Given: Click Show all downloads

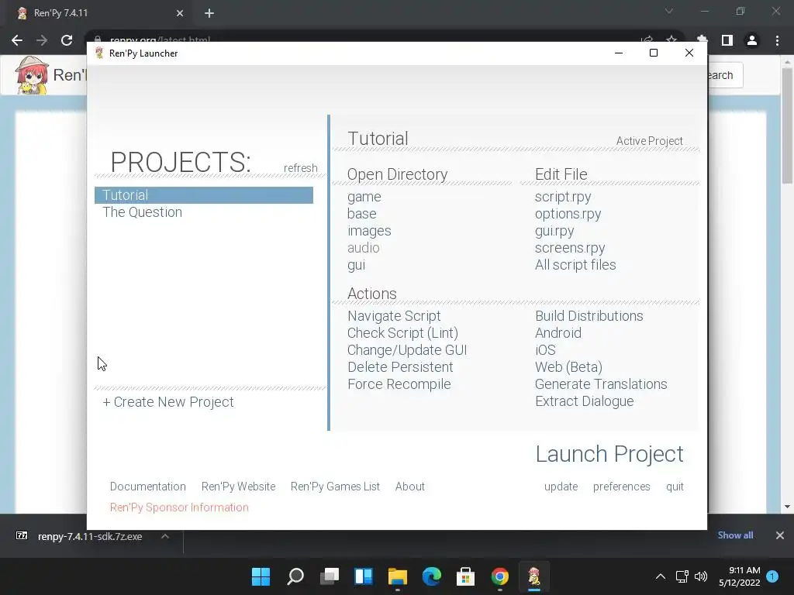Looking at the screenshot, I should (735, 535).
